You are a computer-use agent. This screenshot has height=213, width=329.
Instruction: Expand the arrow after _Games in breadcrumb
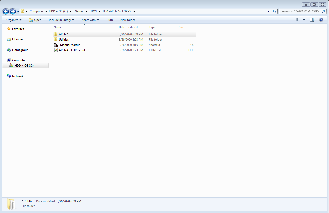pos(87,11)
